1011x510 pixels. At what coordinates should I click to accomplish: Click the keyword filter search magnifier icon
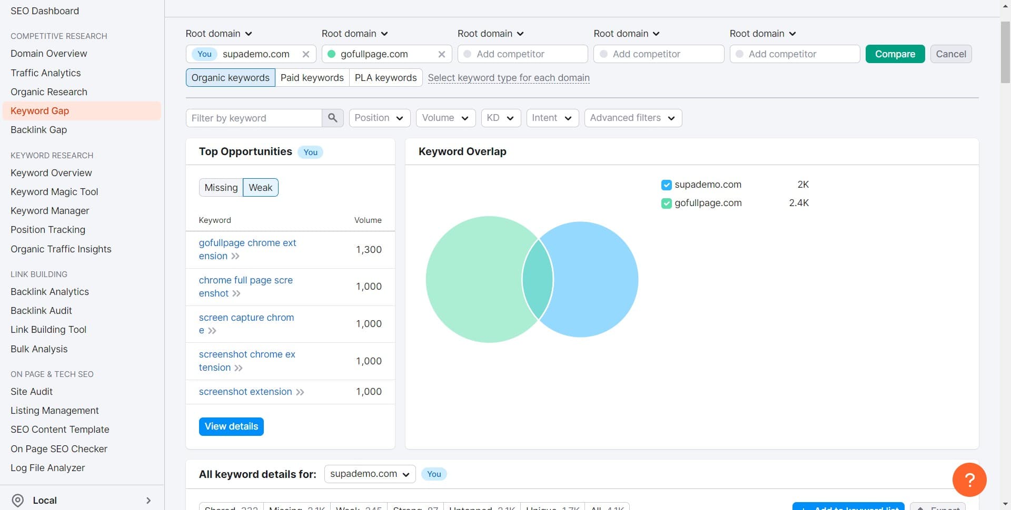(x=332, y=118)
